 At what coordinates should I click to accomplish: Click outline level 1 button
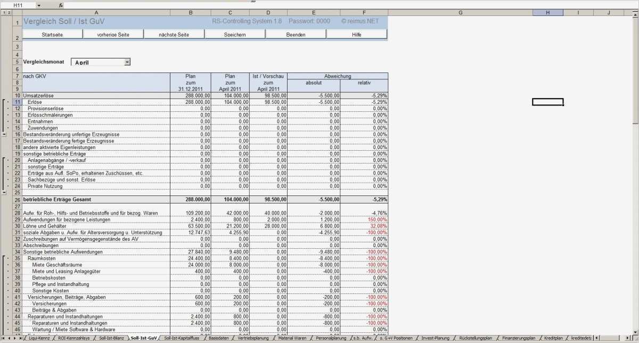(5, 12)
